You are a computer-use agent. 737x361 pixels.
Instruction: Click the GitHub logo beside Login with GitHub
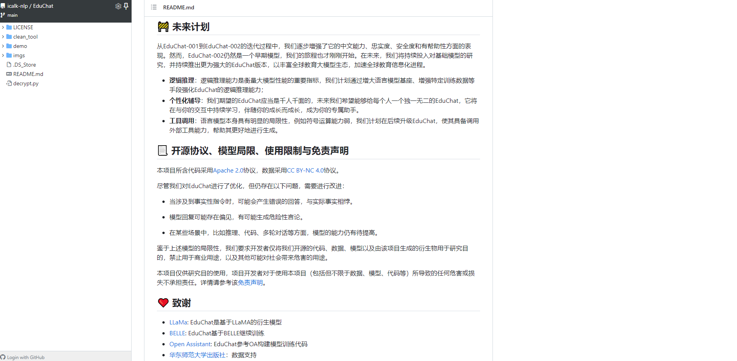[x=4, y=357]
